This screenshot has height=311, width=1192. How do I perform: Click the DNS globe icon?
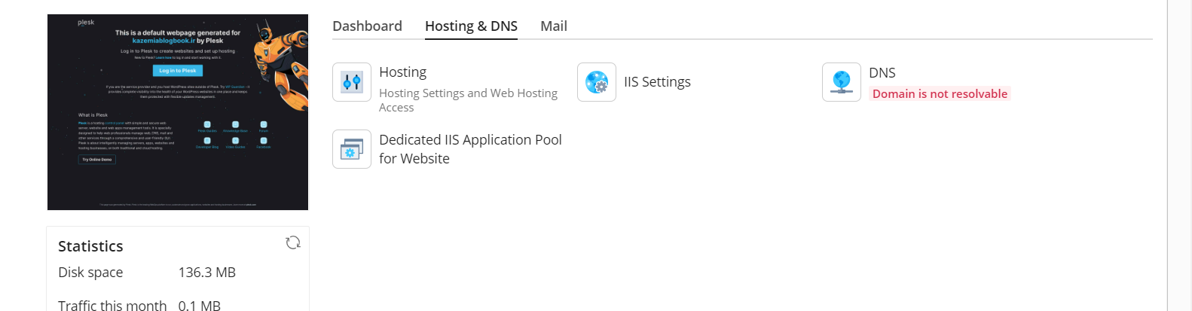[842, 82]
